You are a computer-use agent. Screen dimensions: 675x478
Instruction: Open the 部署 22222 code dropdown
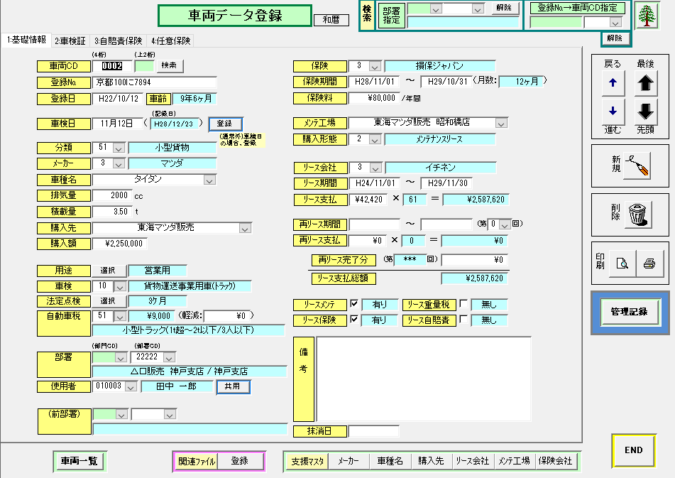170,357
